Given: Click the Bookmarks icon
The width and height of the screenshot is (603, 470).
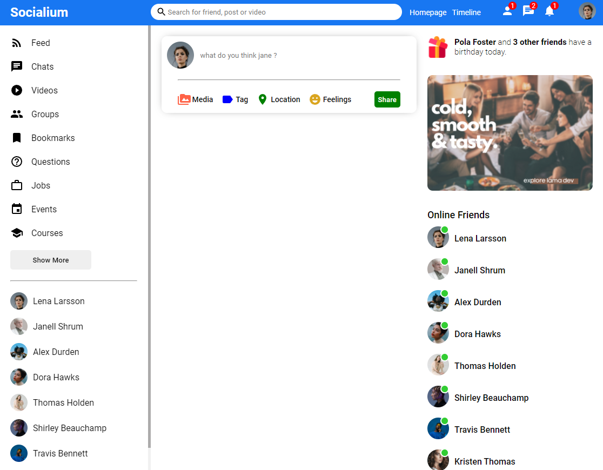Looking at the screenshot, I should (x=17, y=138).
